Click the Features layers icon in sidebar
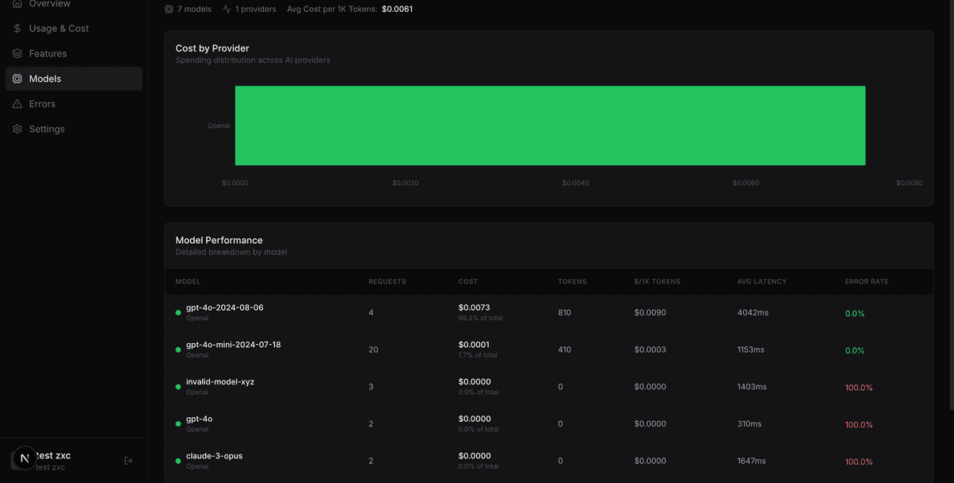The width and height of the screenshot is (954, 483). (17, 54)
